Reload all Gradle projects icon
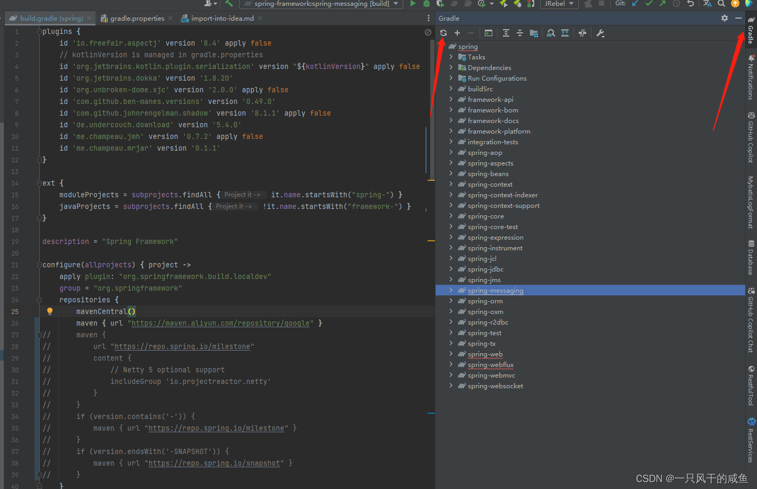 click(x=443, y=33)
